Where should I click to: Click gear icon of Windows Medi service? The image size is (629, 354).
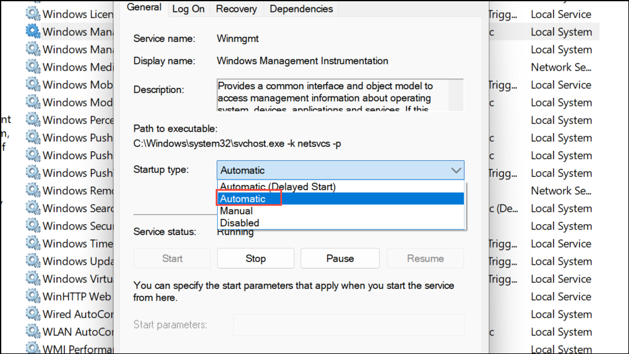click(x=33, y=67)
